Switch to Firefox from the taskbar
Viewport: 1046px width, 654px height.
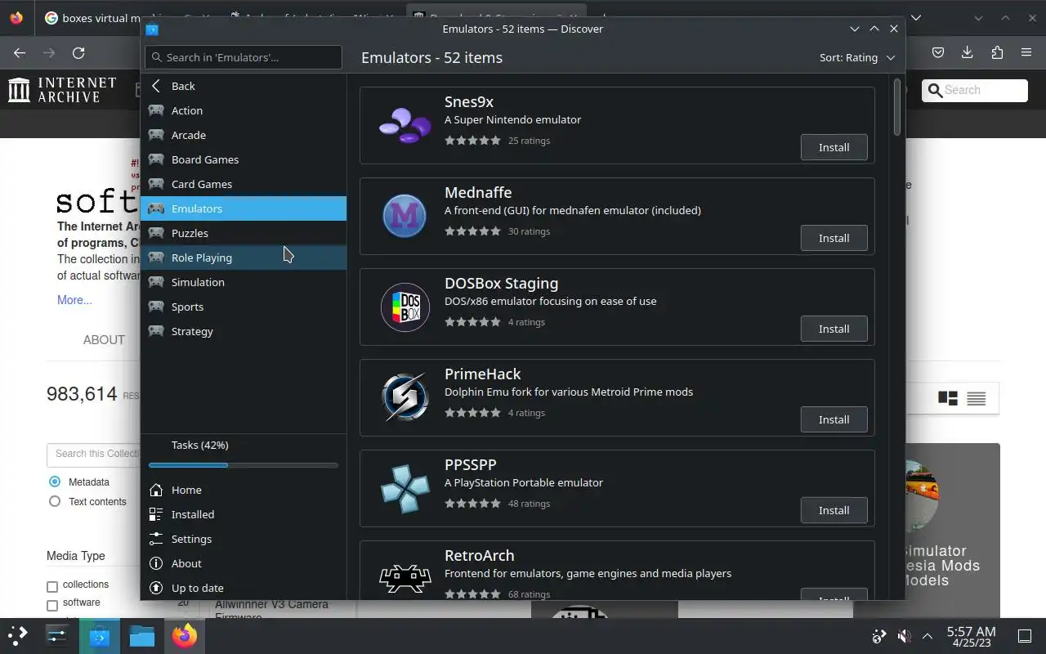[x=185, y=635]
